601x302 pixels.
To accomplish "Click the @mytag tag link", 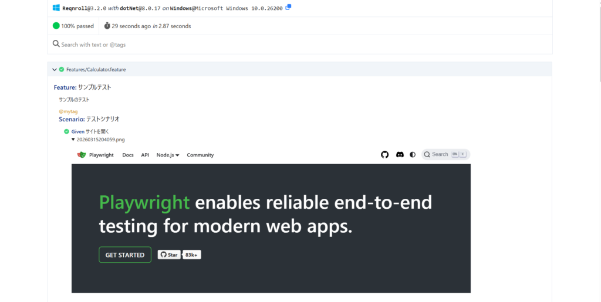I will coord(68,111).
